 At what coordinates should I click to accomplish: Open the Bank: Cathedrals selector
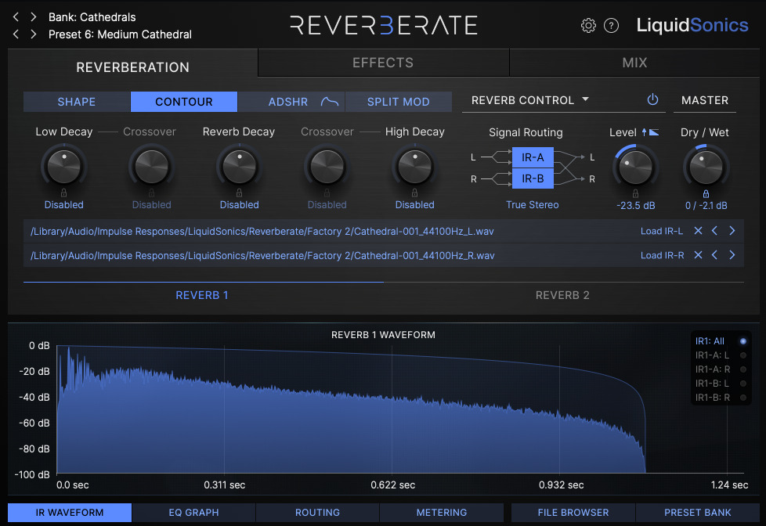click(92, 17)
